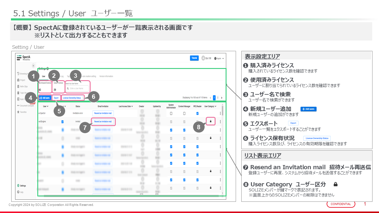The width and height of the screenshot is (379, 213).
Task: Toggle Content Manager checkbox in first row
Action: pos(184,113)
